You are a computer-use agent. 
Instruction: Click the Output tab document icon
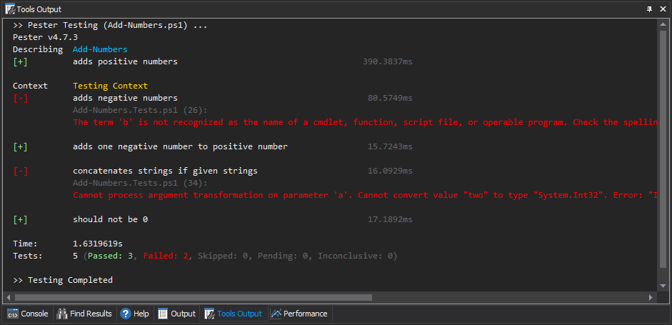click(163, 314)
